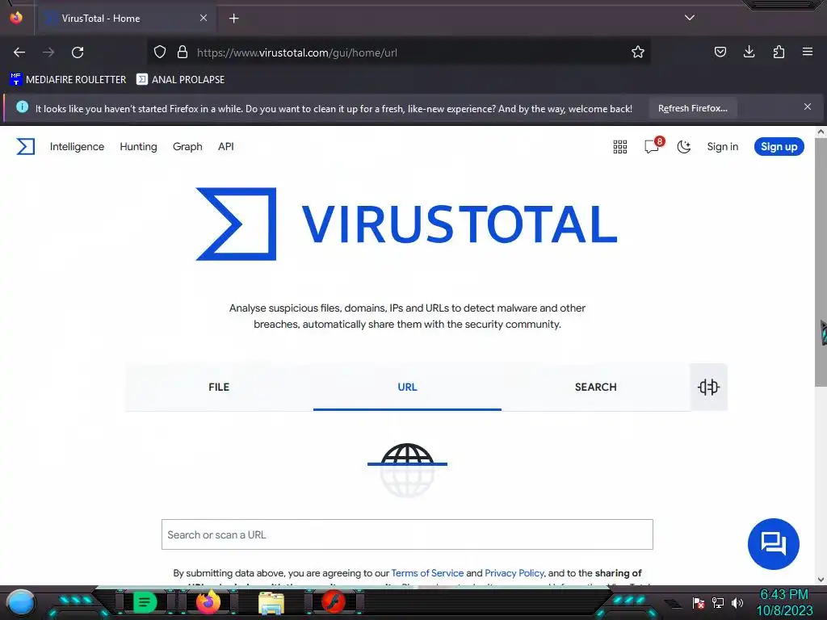Click the volume speaker tray icon

click(x=737, y=602)
